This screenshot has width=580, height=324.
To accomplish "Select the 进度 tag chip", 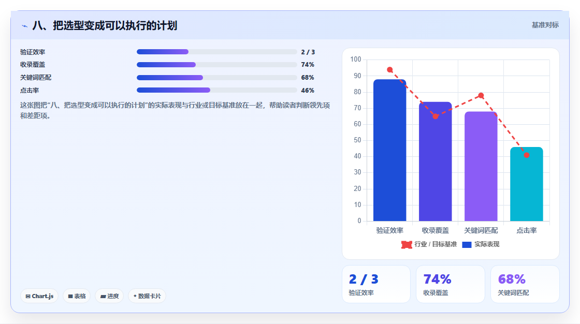I will click(109, 296).
